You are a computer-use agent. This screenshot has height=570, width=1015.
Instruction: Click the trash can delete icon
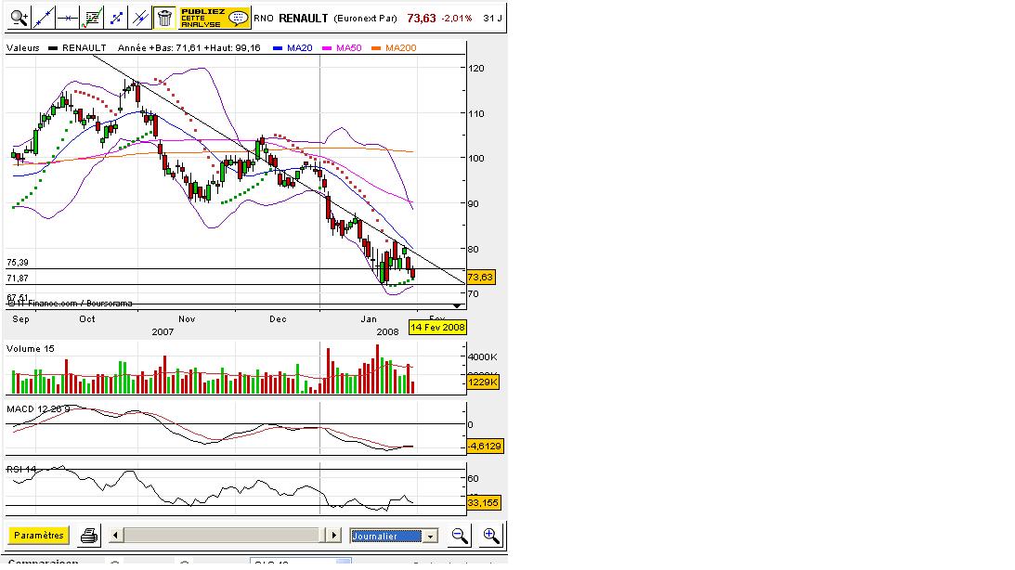coord(164,19)
